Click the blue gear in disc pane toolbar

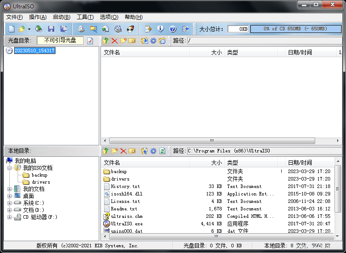tap(153, 41)
